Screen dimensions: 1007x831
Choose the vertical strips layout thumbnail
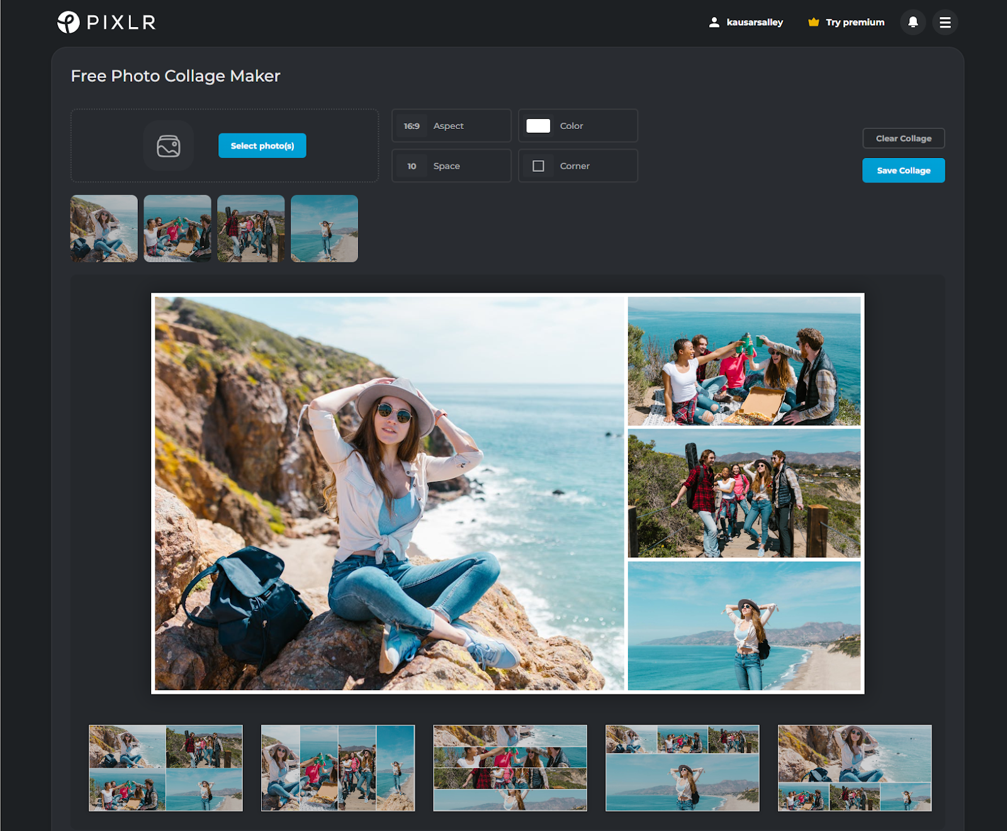click(338, 768)
